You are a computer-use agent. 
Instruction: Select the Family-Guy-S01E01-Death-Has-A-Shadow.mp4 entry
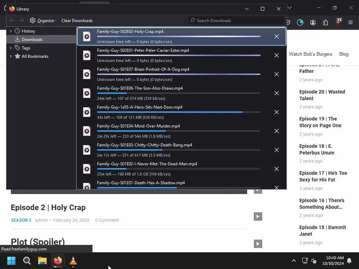pos(181,184)
